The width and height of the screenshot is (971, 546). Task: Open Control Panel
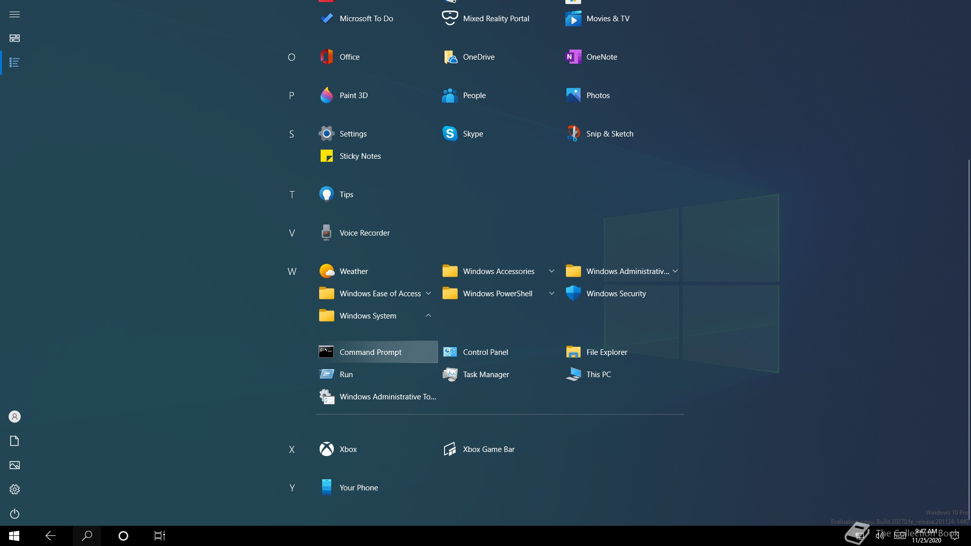(499, 352)
